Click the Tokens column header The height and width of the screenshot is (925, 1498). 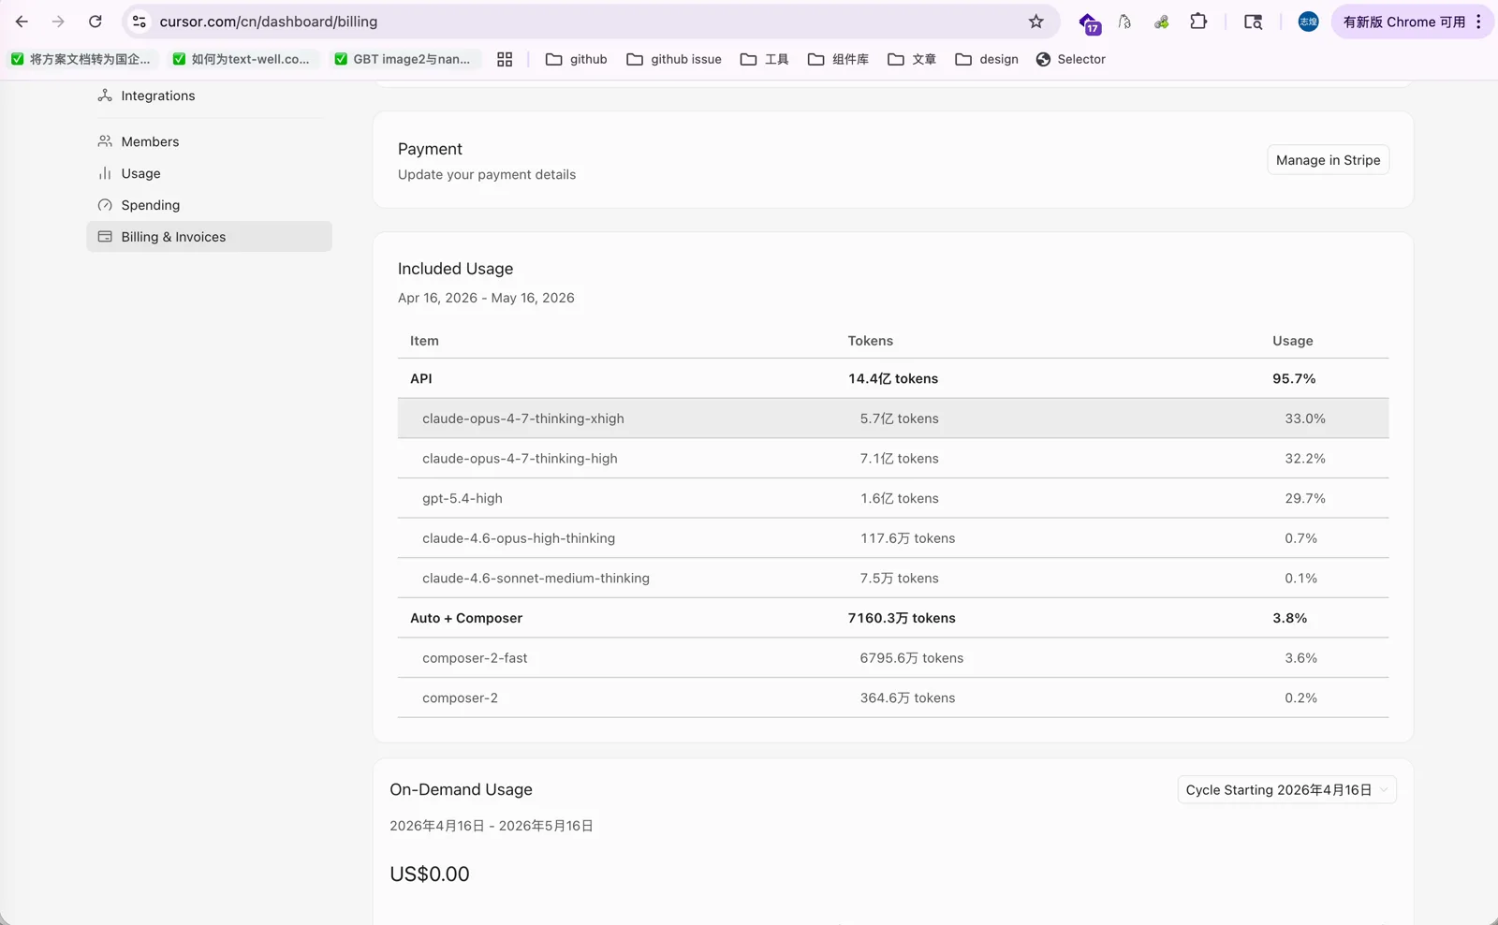(x=871, y=341)
